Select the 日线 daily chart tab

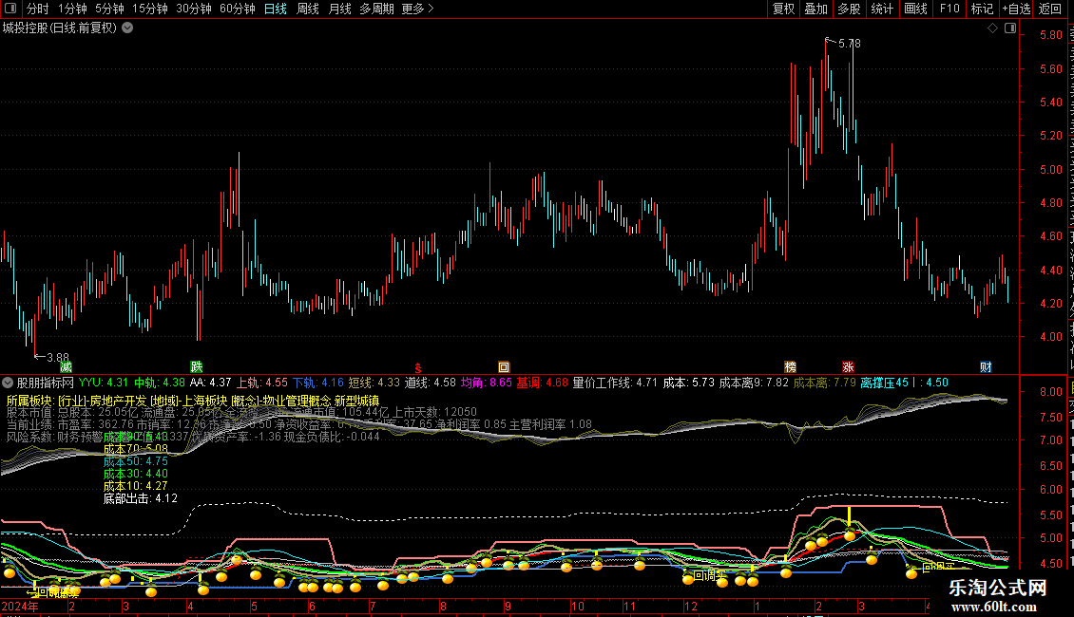(276, 9)
